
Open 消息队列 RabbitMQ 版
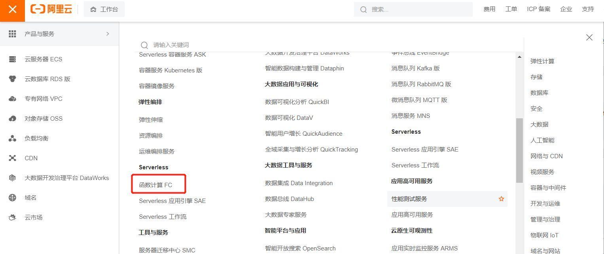click(x=421, y=84)
